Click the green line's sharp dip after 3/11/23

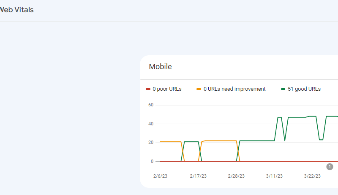click(285, 139)
